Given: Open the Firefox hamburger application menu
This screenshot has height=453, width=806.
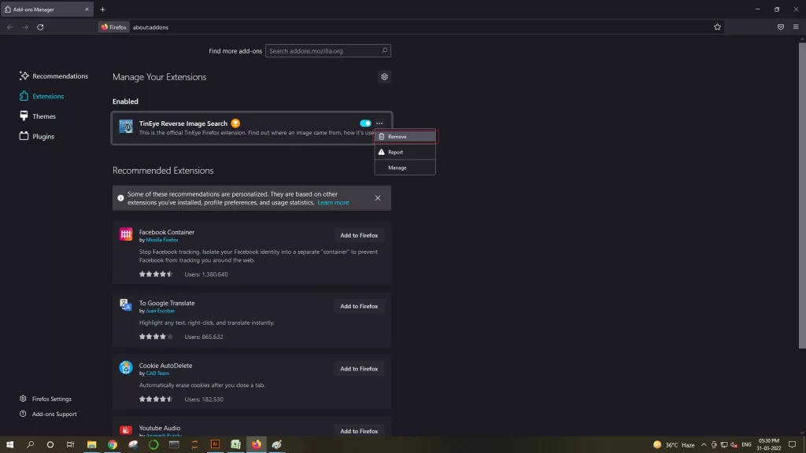Looking at the screenshot, I should (x=796, y=27).
